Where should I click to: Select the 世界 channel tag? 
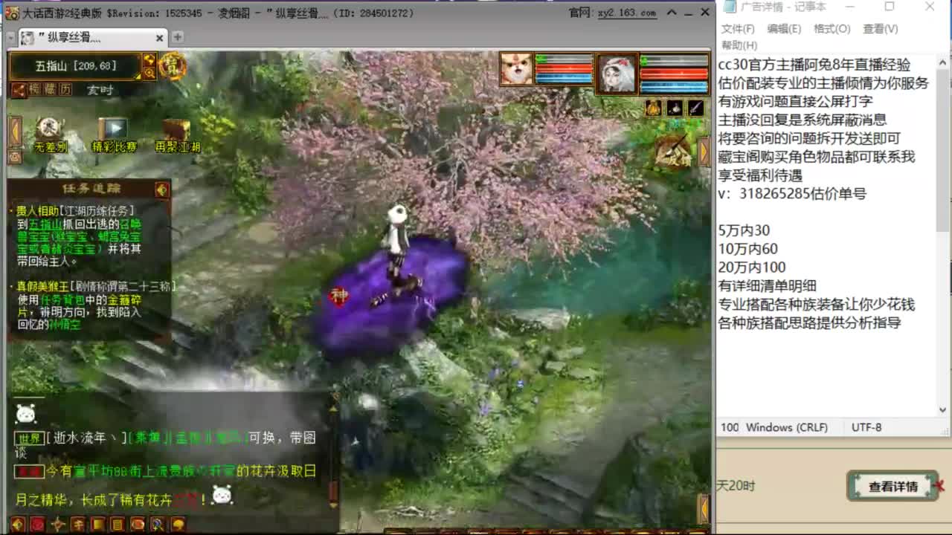click(x=29, y=438)
